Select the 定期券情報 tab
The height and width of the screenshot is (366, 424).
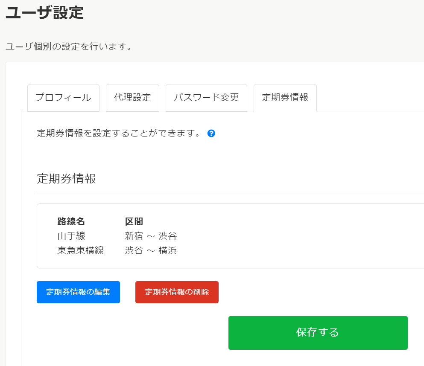(285, 97)
